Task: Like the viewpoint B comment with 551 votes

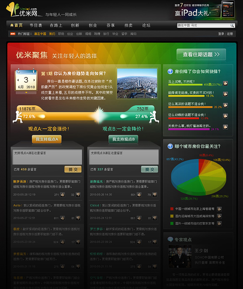Action: 139,195
